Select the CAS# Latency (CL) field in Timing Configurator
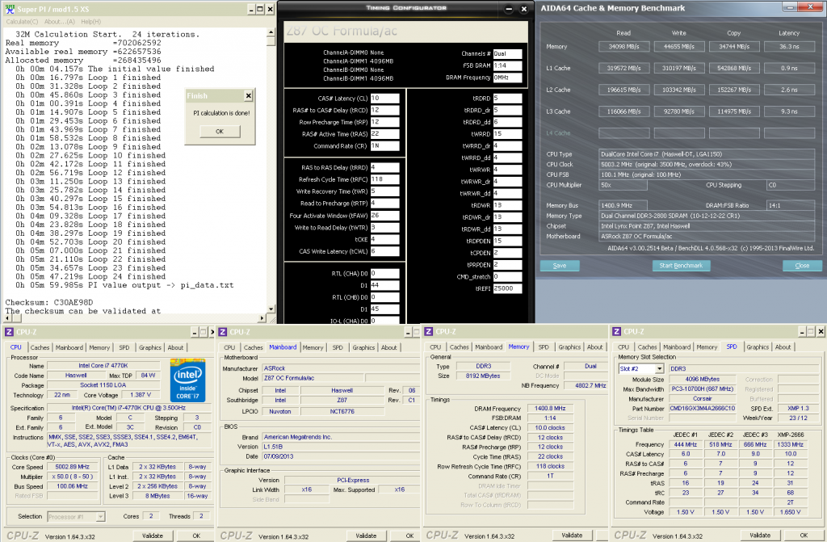 click(x=384, y=99)
